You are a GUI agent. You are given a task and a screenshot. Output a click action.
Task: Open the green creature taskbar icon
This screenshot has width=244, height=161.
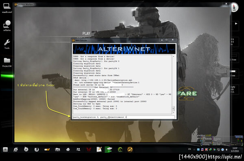[x=120, y=150]
